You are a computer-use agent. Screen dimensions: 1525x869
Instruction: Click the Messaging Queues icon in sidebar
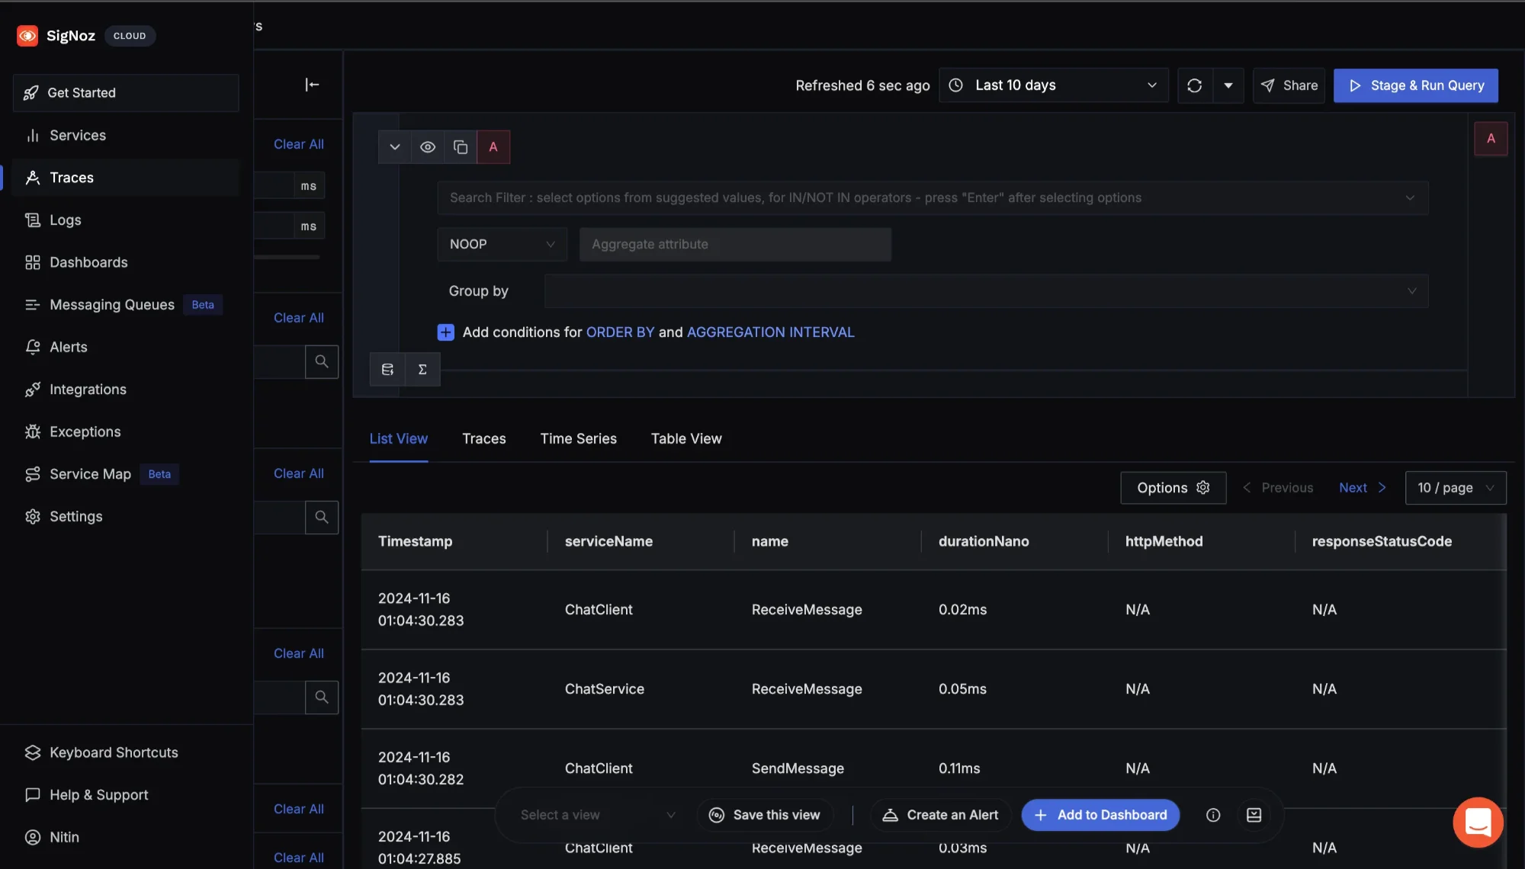point(28,303)
